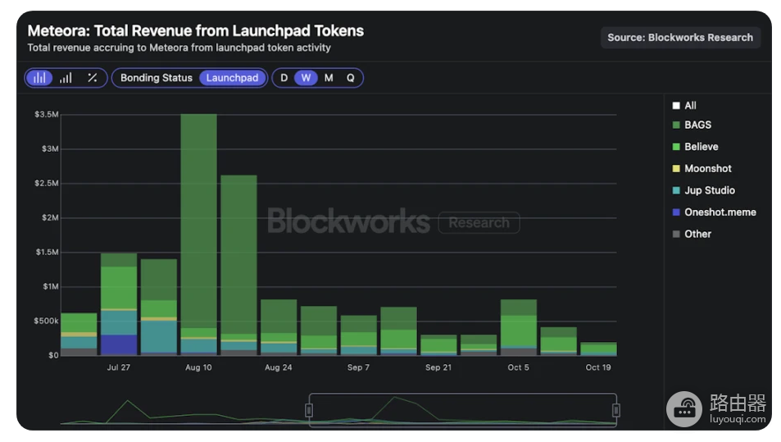
Task: Toggle the Jup Studio series in legend
Action: pos(703,190)
